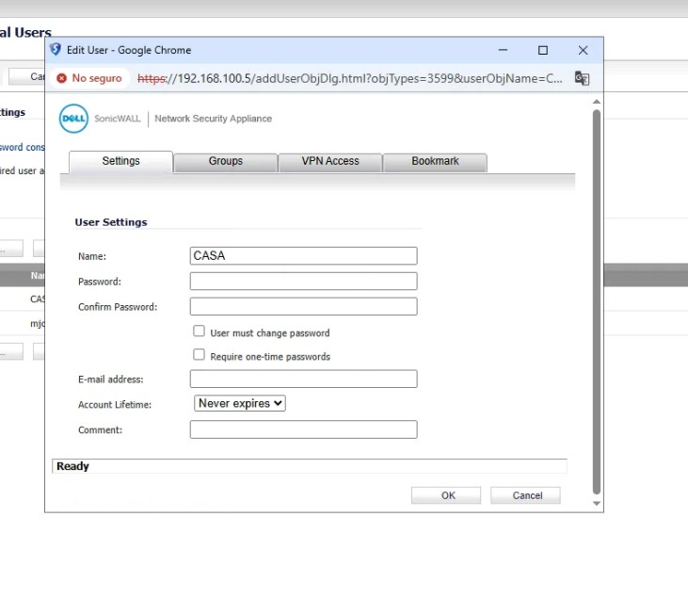
Task: Click the translate page icon in address bar
Action: (582, 78)
